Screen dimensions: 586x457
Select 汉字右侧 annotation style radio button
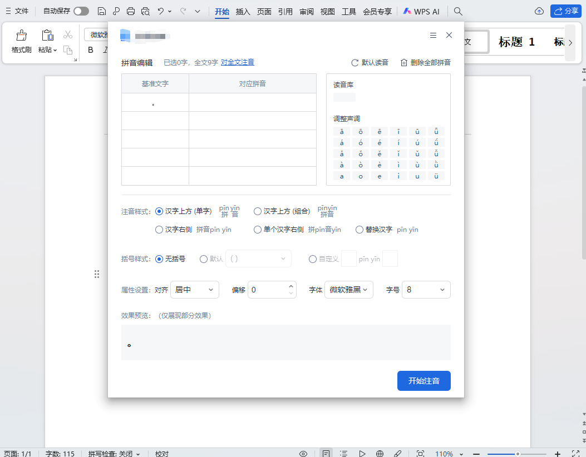pyautogui.click(x=159, y=230)
